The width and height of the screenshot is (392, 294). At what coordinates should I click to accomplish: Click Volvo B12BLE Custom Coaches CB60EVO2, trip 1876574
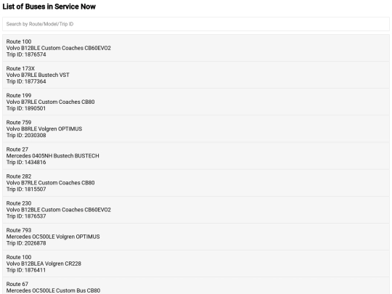[x=59, y=48]
